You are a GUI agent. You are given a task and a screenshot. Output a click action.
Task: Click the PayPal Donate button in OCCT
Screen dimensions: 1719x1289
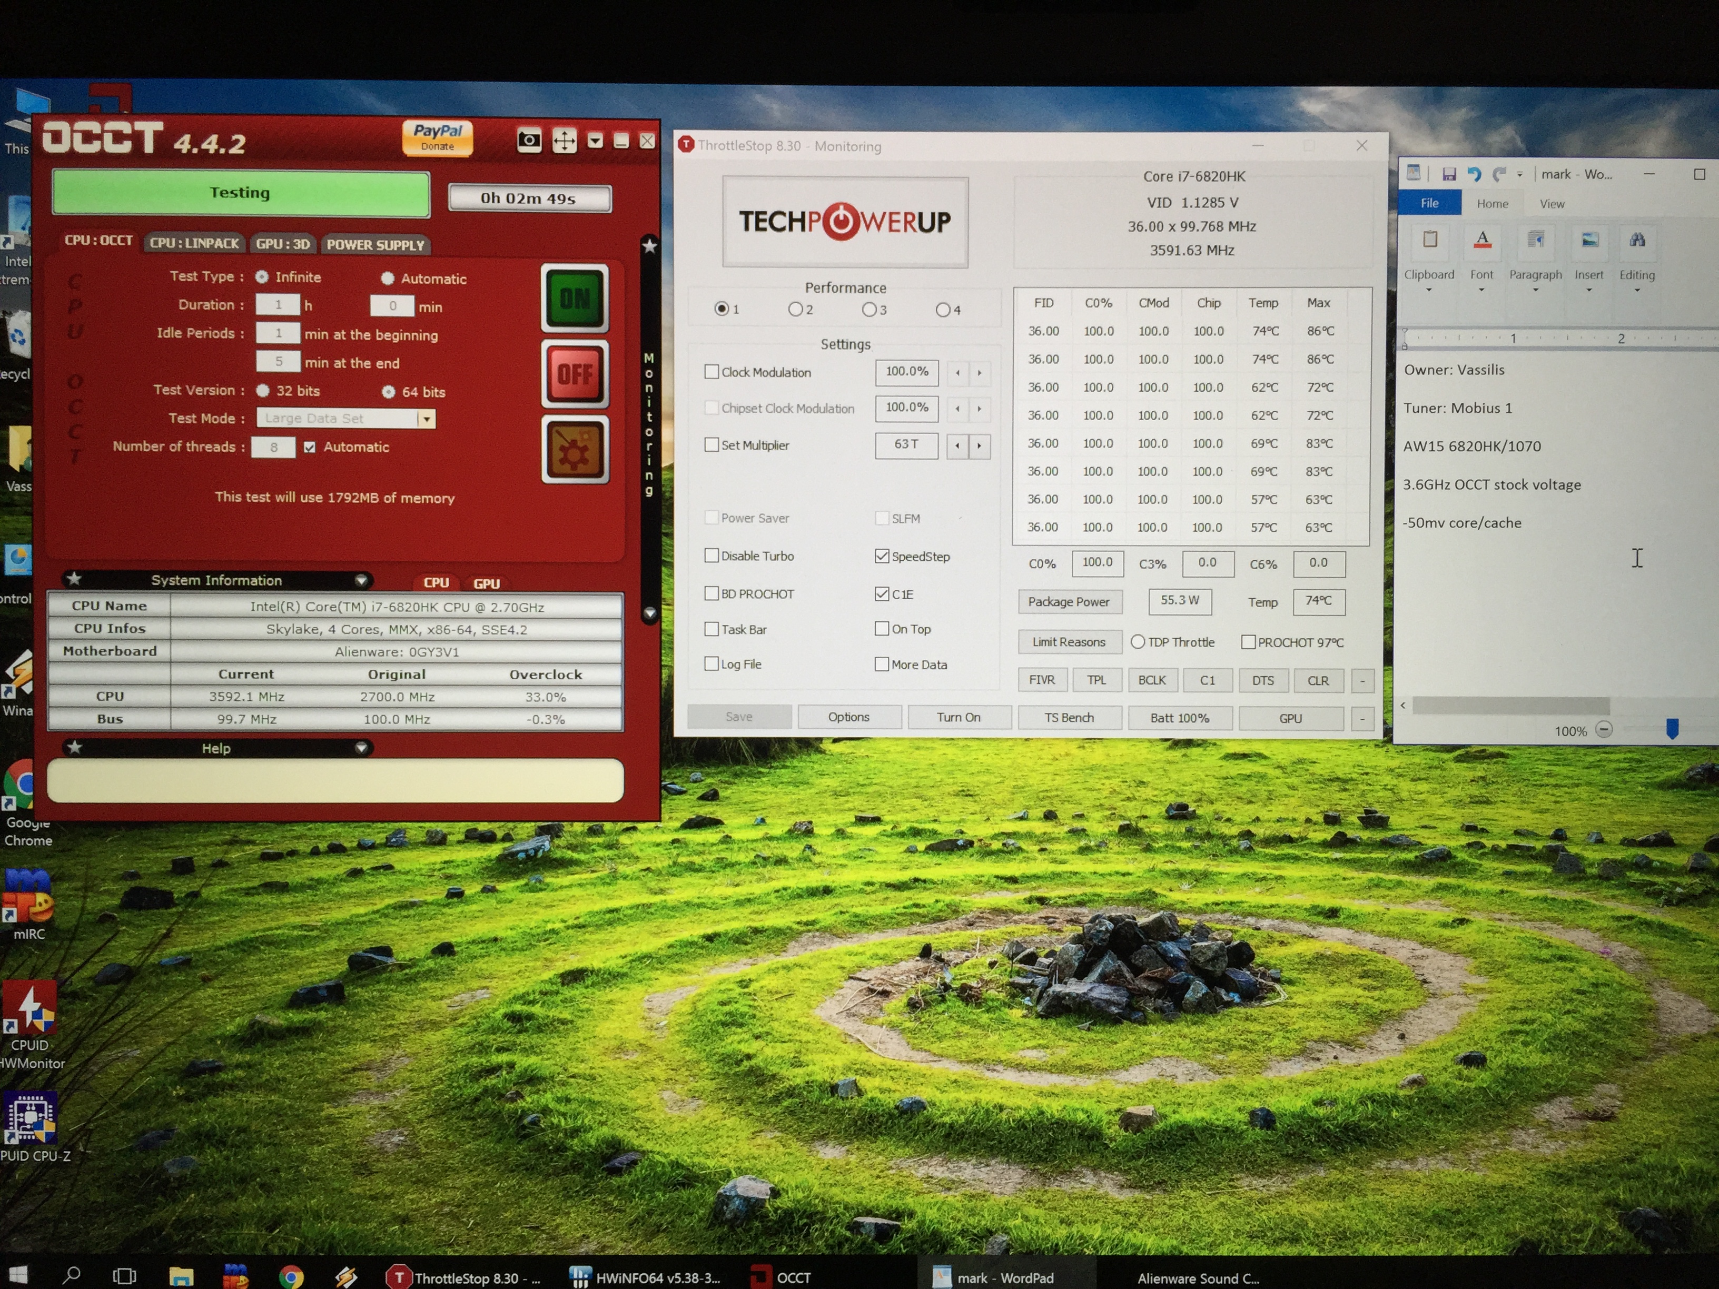(x=438, y=137)
